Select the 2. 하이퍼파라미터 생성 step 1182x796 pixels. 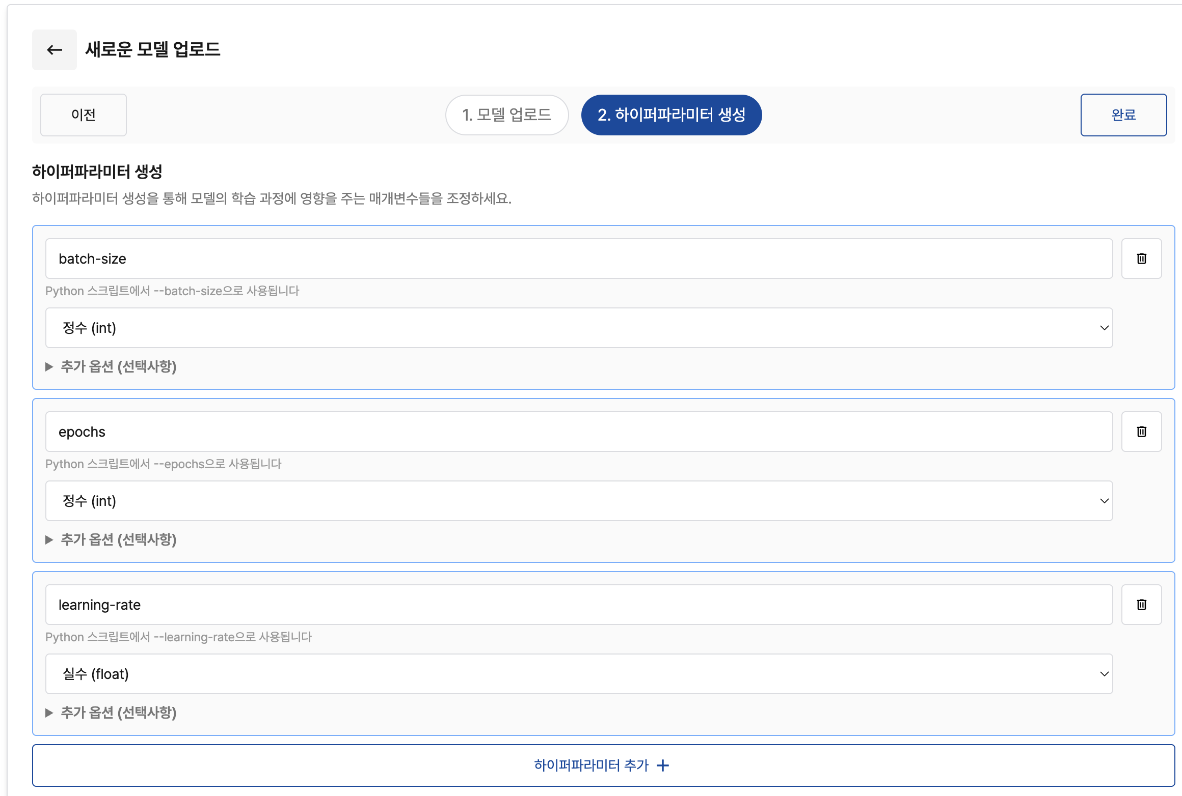671,115
